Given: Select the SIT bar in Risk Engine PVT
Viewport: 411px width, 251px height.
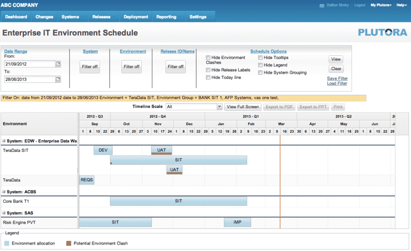Looking at the screenshot, I should click(x=115, y=222).
